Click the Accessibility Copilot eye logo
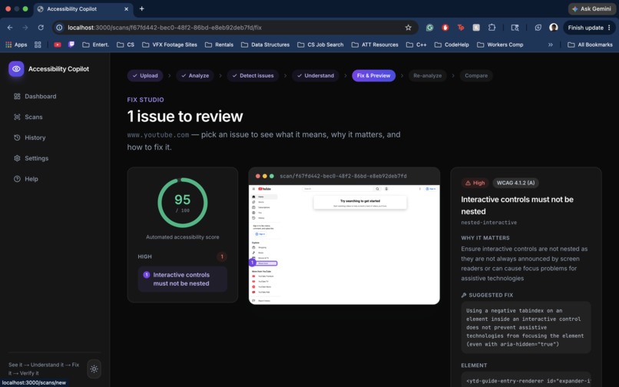 click(16, 68)
